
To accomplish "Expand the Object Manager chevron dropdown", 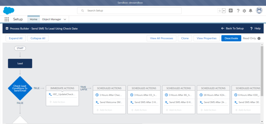I will coord(65,19).
